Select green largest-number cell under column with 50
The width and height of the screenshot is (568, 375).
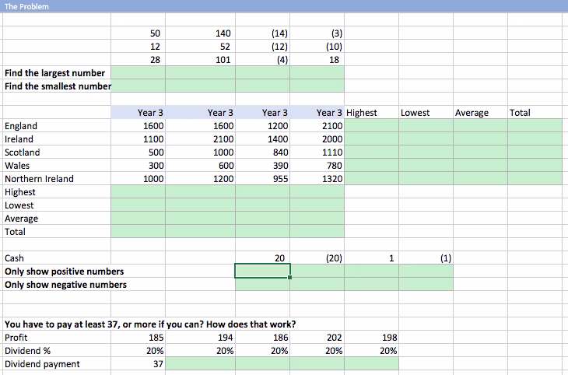pos(138,73)
